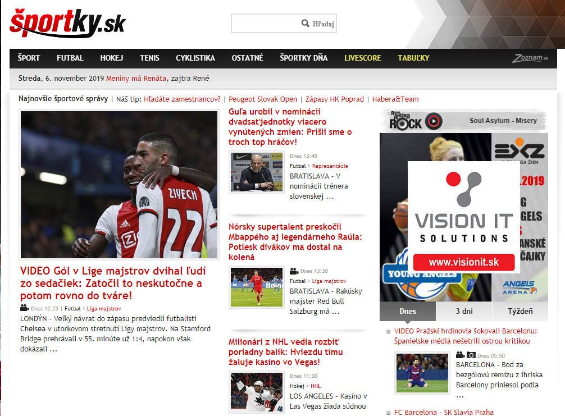
Task: Click the search magnifier icon
Action: [305, 24]
